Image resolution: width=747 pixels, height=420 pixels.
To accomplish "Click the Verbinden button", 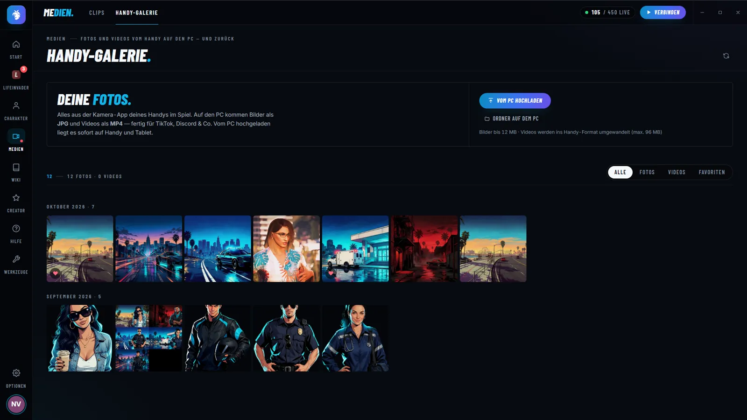I will tap(662, 13).
